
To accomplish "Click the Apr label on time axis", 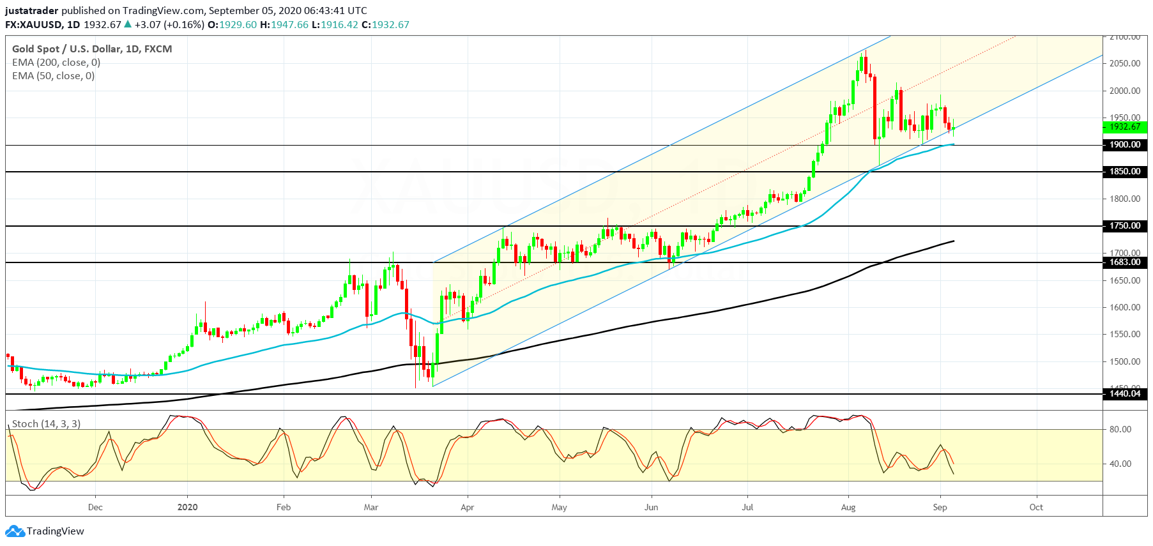I will tap(468, 508).
